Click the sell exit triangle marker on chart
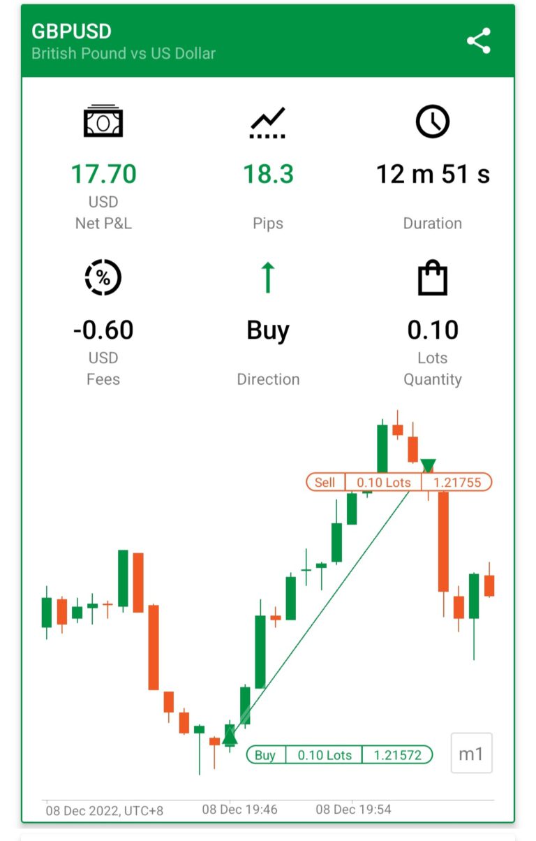 [428, 465]
